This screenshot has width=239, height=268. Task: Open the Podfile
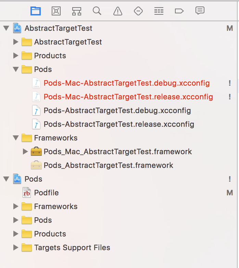(46, 193)
